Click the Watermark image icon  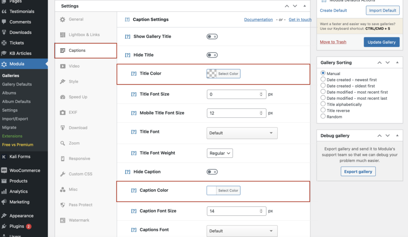click(x=63, y=220)
